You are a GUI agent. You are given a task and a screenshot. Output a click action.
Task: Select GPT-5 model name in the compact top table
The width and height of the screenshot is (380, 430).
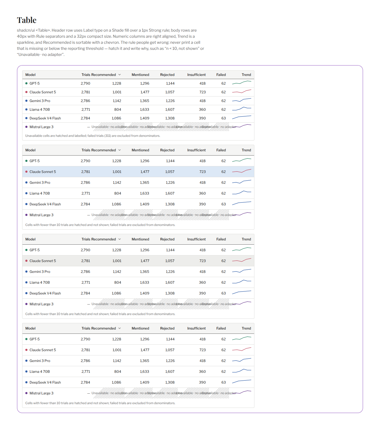(35, 83)
